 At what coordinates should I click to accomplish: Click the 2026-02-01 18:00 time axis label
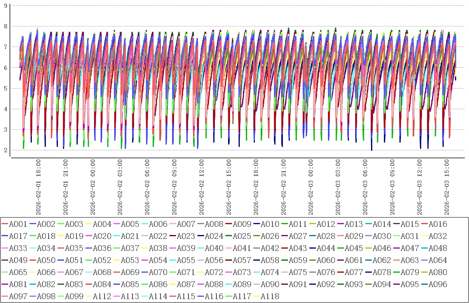38,186
